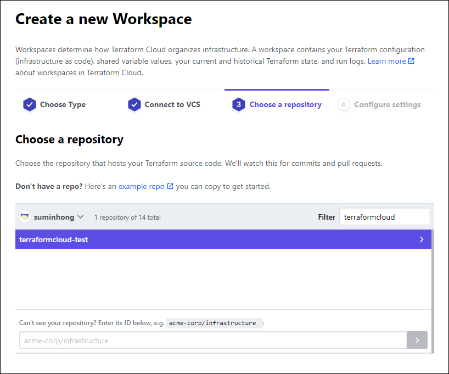This screenshot has width=449, height=374.
Task: Open the Learn more link
Action: 386,61
